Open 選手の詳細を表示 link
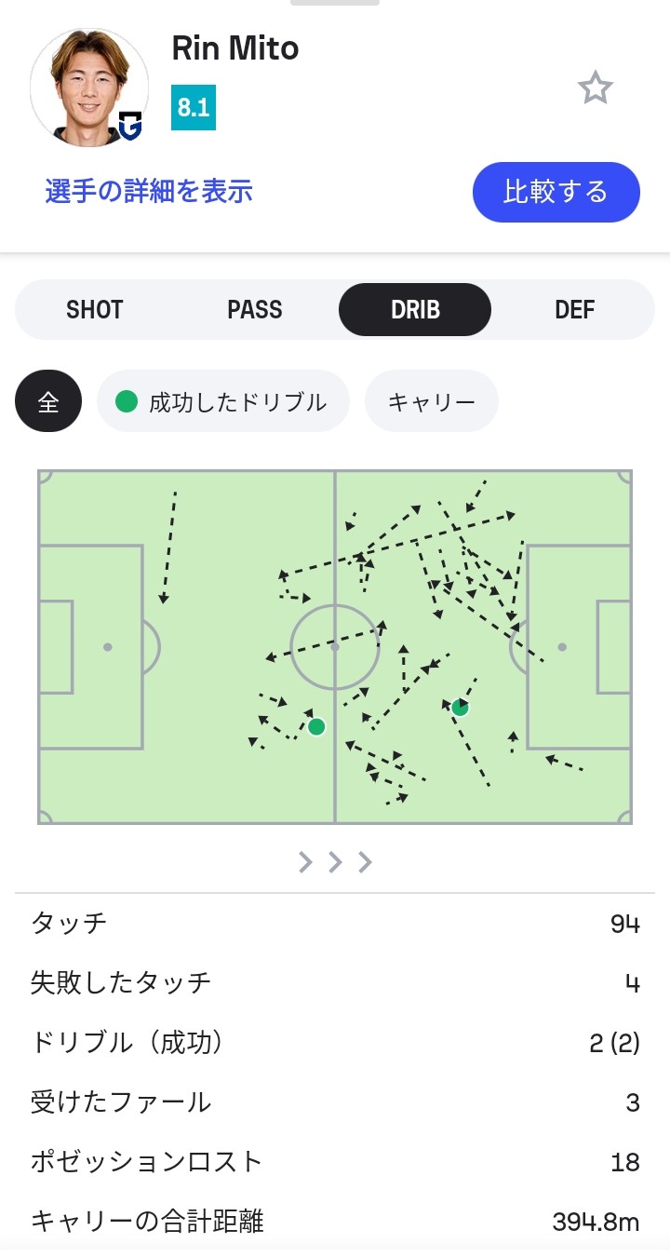670x1257 pixels. coord(149,192)
